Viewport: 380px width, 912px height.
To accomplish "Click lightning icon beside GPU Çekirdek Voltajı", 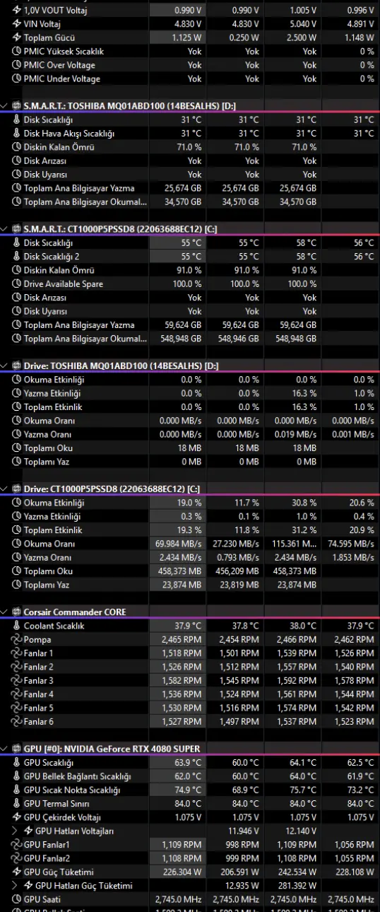I will pos(18,817).
